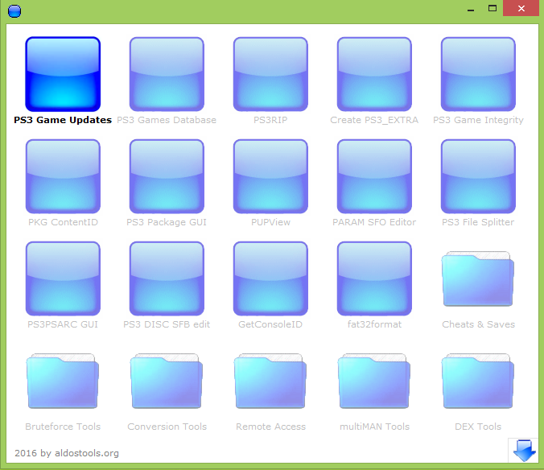Open the Cheats & Saves folder icon
The height and width of the screenshot is (470, 544).
click(x=478, y=278)
